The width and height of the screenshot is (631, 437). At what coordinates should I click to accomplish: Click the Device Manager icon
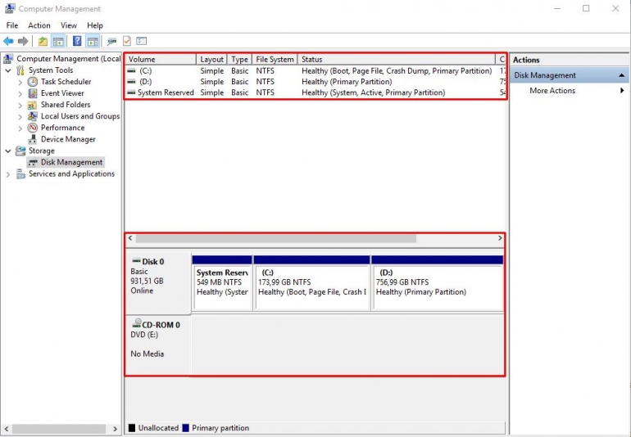tap(33, 139)
